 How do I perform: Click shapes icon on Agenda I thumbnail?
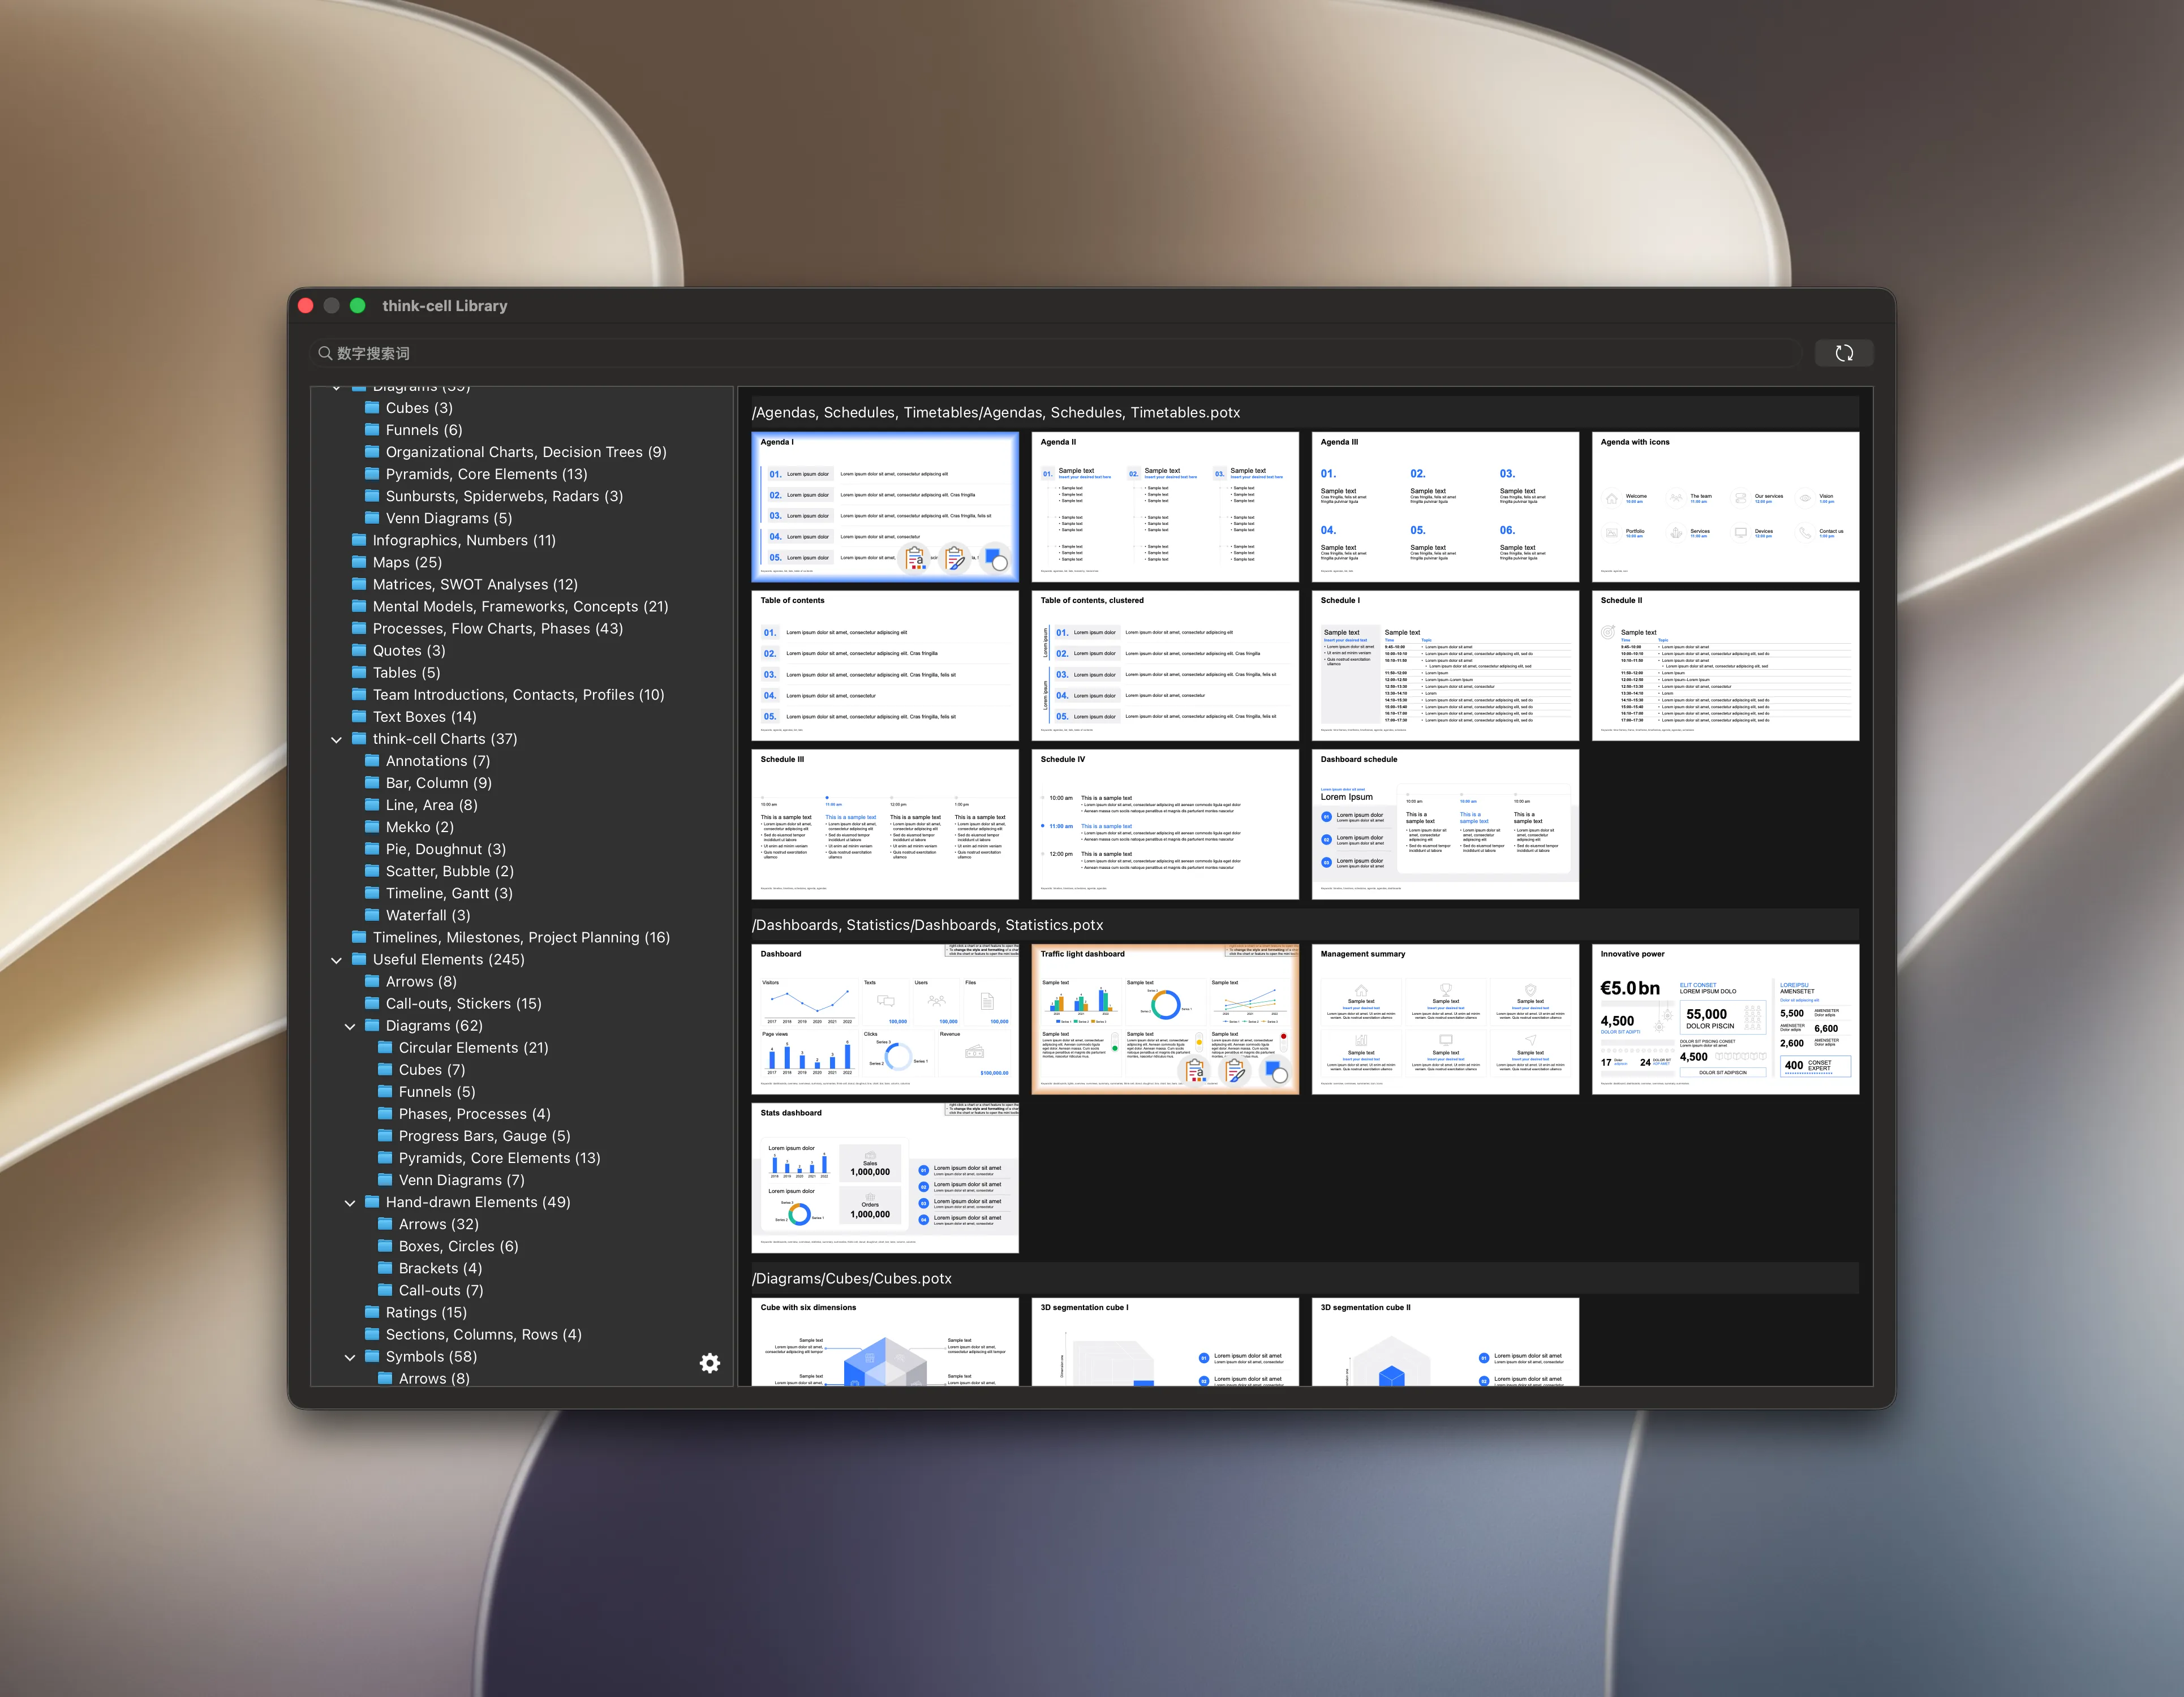[x=996, y=559]
